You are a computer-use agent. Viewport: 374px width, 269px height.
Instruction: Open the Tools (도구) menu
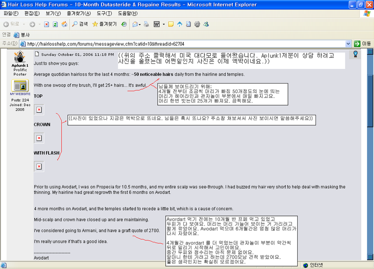(x=104, y=14)
